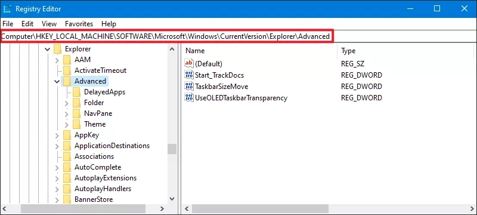Click the Theme folder icon
The width and height of the screenshot is (477, 215).
coord(77,124)
